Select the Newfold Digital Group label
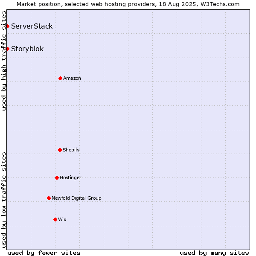 point(76,198)
